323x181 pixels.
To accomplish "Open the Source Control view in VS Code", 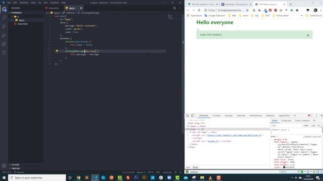I will pos(4,27).
